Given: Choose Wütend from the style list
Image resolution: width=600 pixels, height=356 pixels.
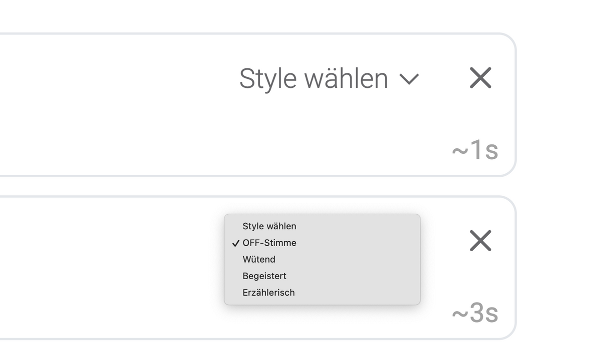Looking at the screenshot, I should pos(259,259).
